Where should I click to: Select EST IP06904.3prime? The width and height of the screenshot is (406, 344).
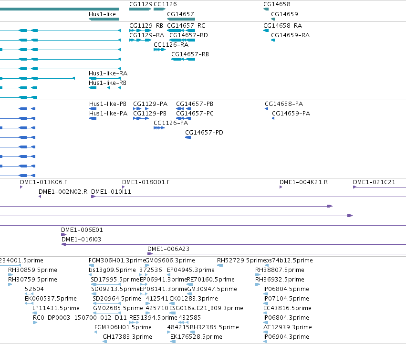tap(286, 337)
